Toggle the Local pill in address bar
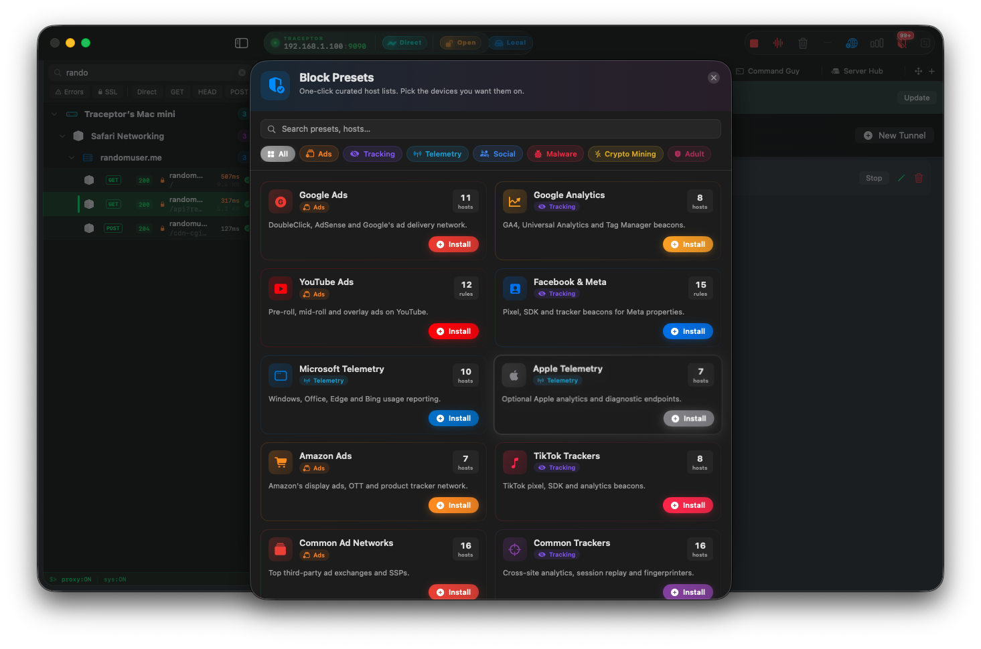Image resolution: width=981 pixels, height=649 pixels. click(x=510, y=43)
